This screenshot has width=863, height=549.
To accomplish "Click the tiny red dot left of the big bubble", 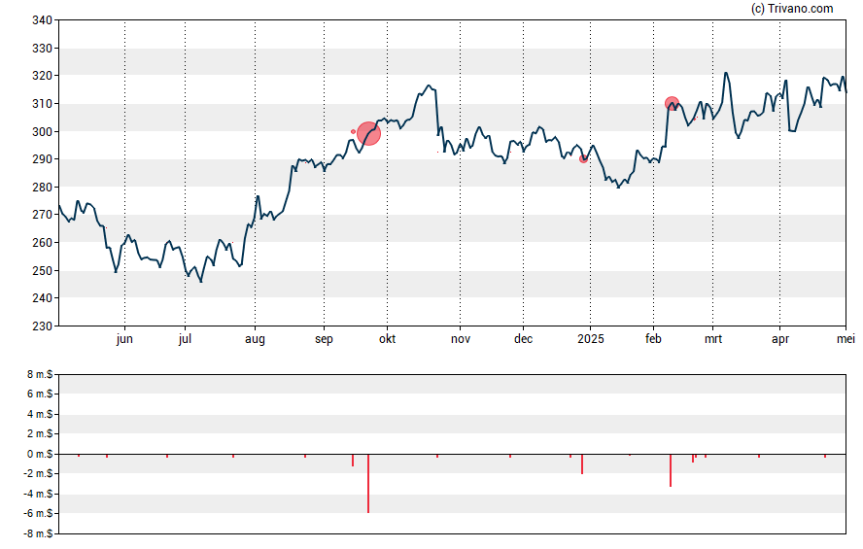I will 354,131.
